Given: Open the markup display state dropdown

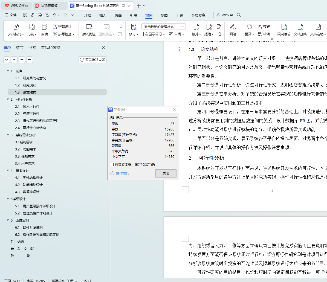Looking at the screenshot, I should click(x=164, y=27).
